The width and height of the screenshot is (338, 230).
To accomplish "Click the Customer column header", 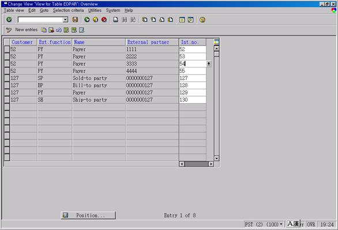I will 24,42.
